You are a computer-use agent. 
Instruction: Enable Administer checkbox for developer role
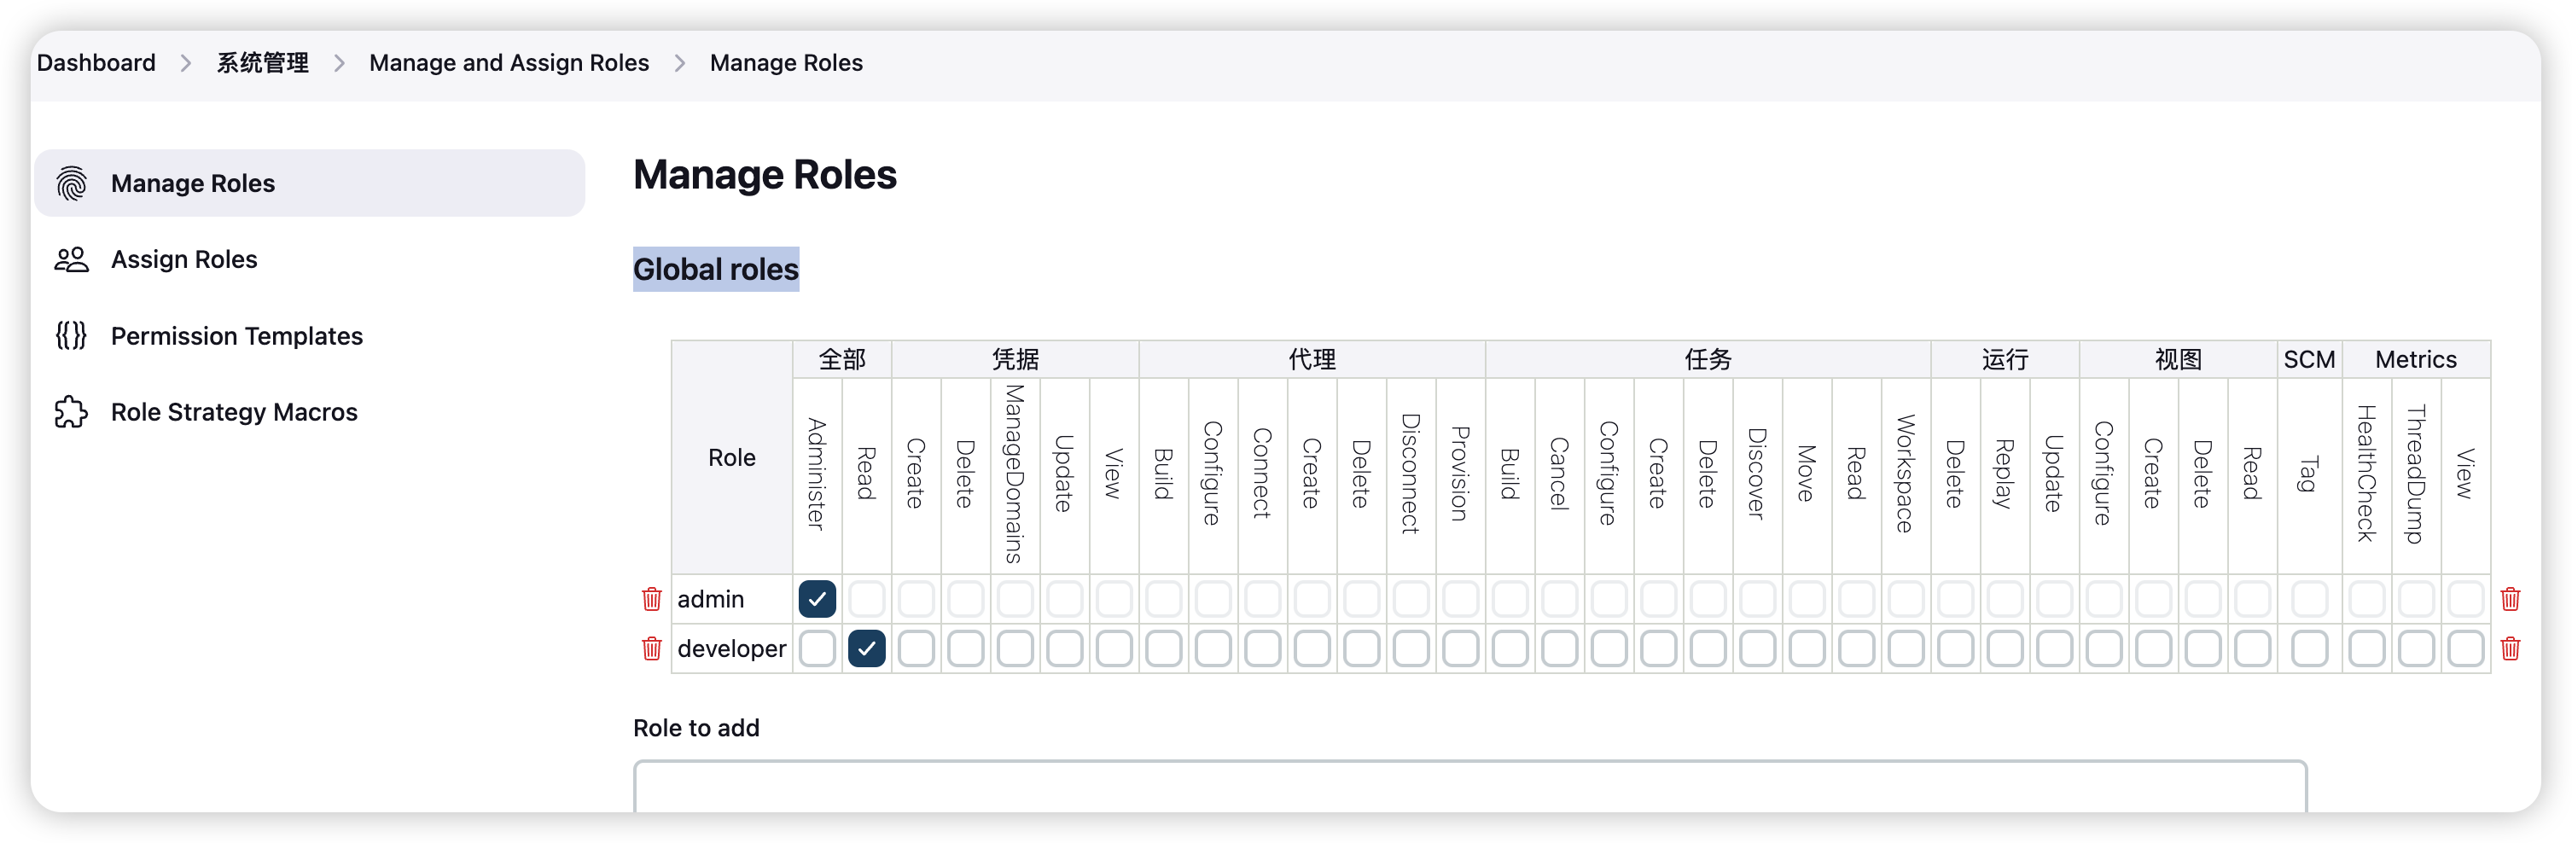[817, 648]
